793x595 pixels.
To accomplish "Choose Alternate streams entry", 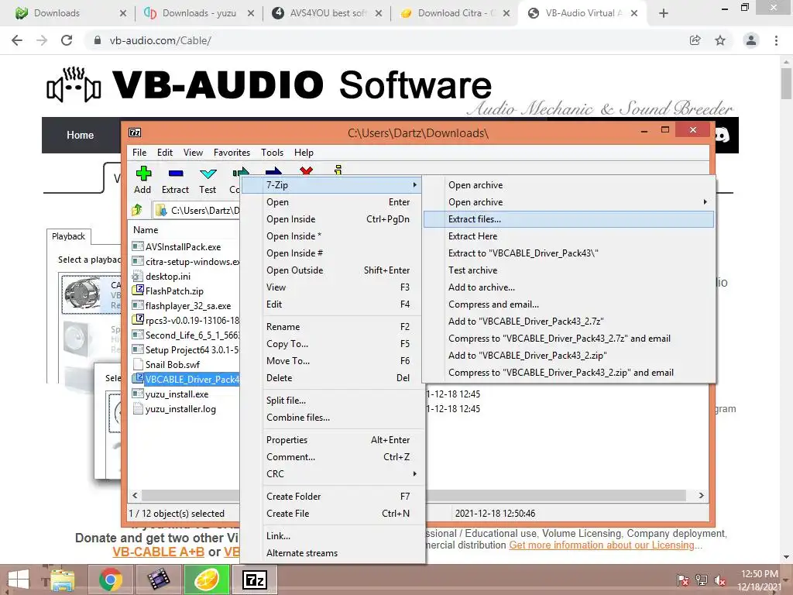I will coord(331,553).
